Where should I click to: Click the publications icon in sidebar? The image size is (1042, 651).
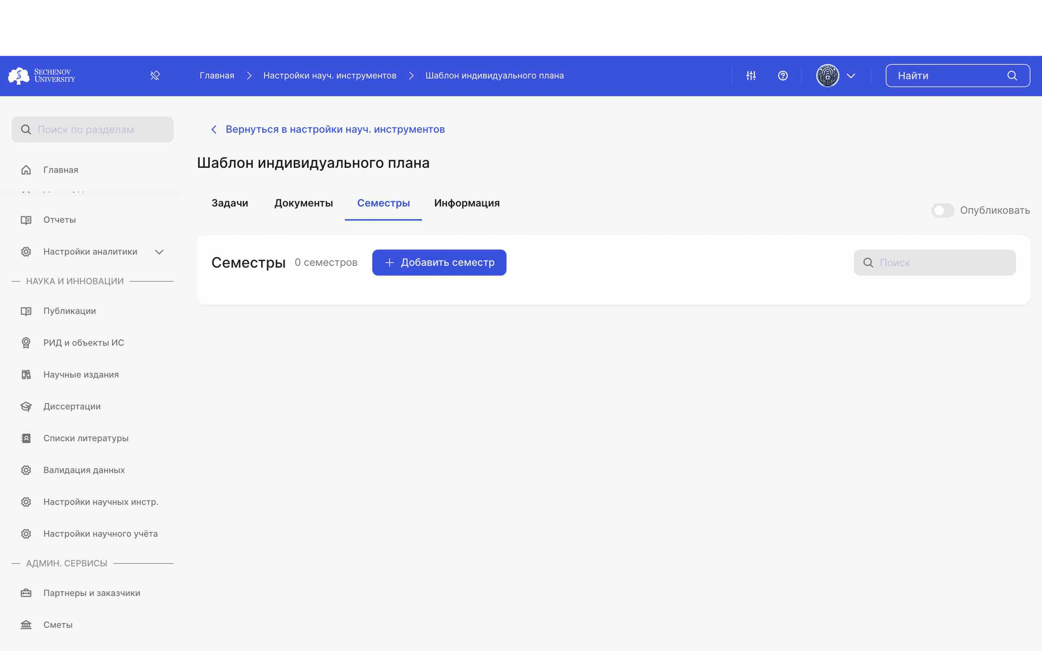(26, 311)
